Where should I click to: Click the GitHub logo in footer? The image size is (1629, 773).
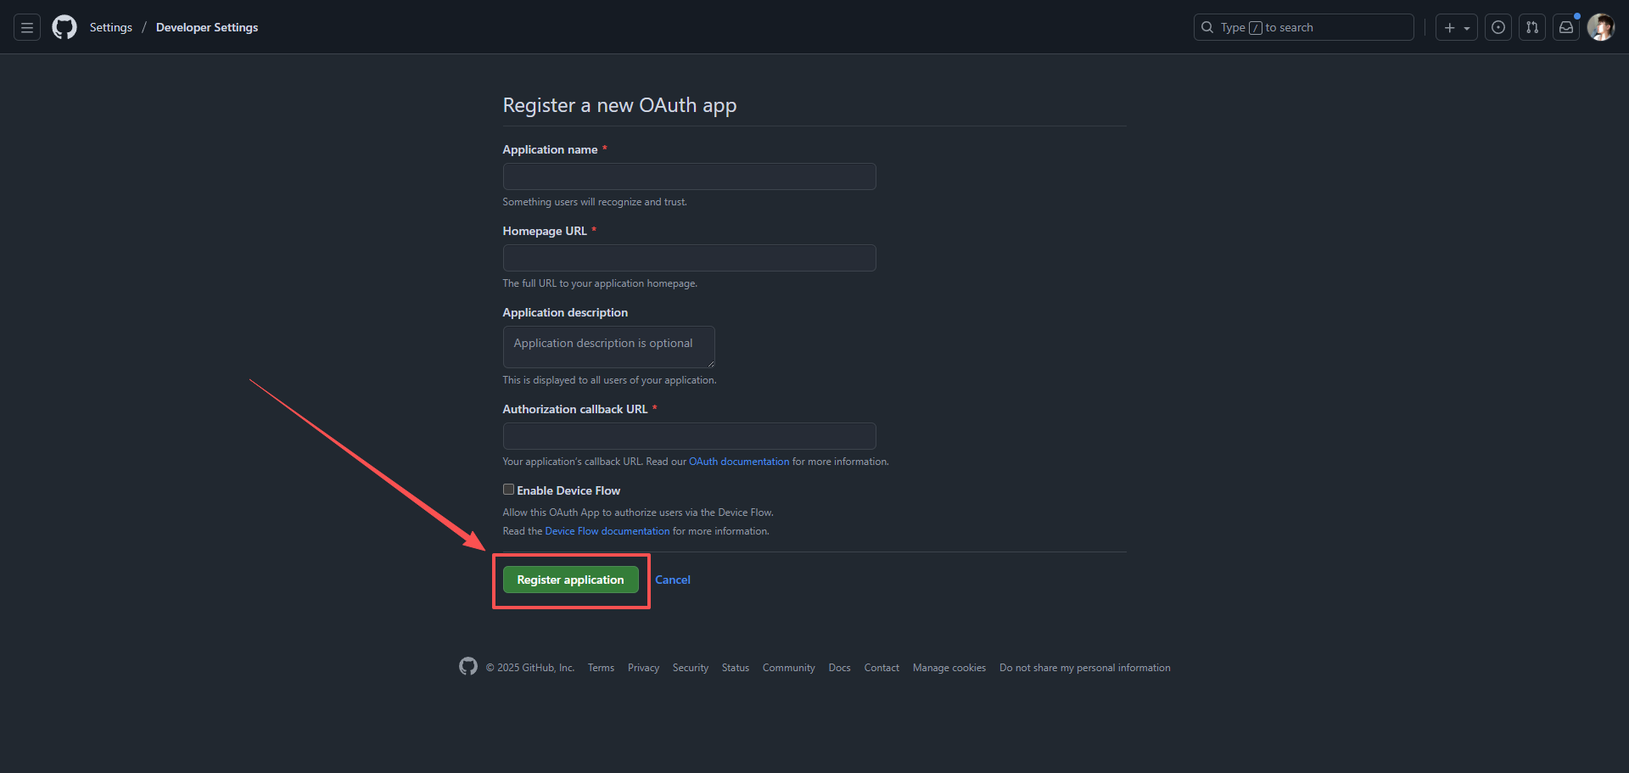coord(468,667)
